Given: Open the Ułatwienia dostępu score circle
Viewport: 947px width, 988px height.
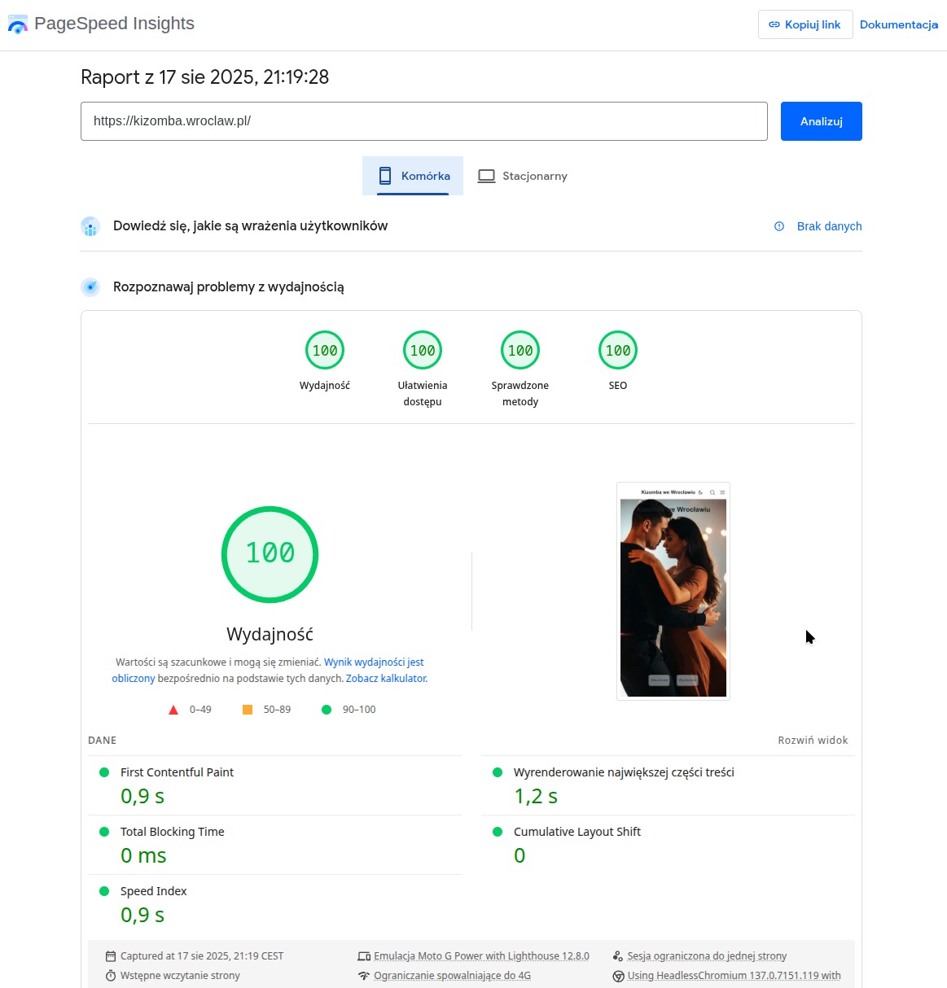Looking at the screenshot, I should point(422,350).
